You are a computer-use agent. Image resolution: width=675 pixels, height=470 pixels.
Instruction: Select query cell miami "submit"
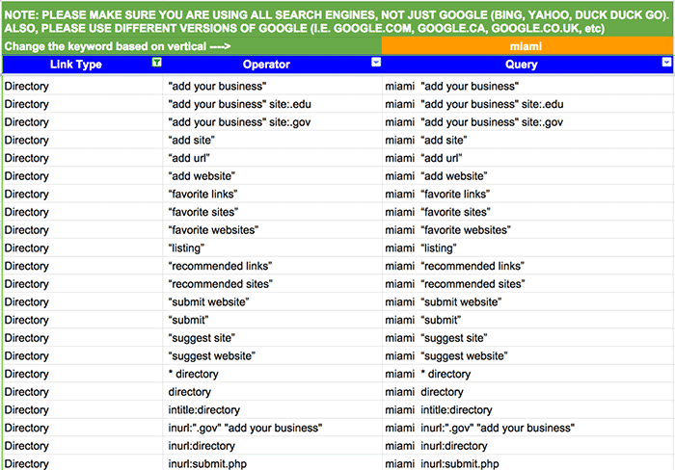[527, 320]
